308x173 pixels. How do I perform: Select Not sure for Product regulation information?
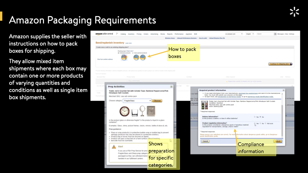pos(265,123)
